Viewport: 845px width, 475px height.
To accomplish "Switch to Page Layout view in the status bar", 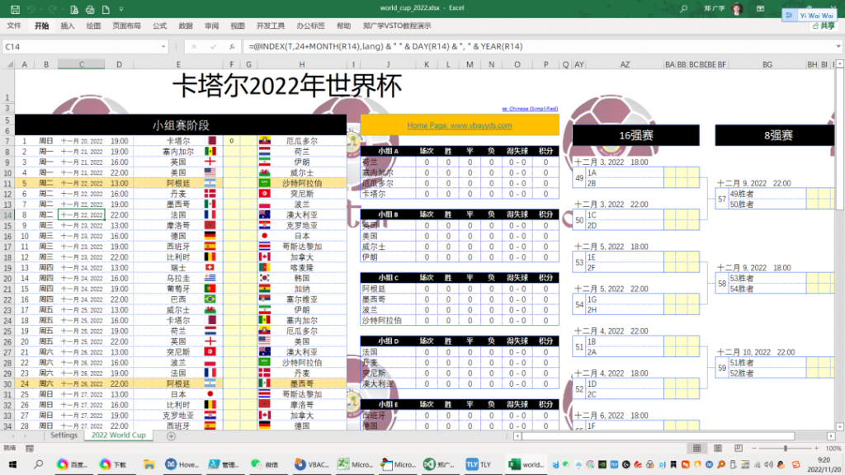I will 717,448.
